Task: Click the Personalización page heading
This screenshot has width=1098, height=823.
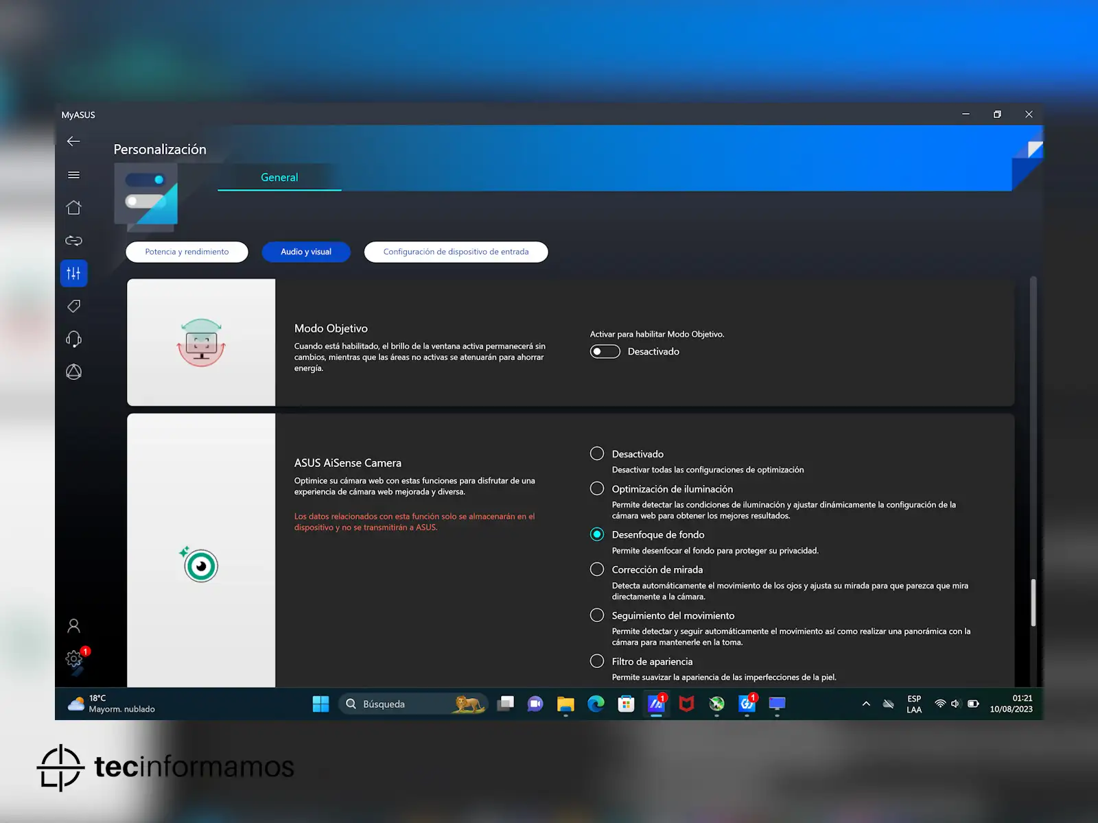Action: point(160,150)
